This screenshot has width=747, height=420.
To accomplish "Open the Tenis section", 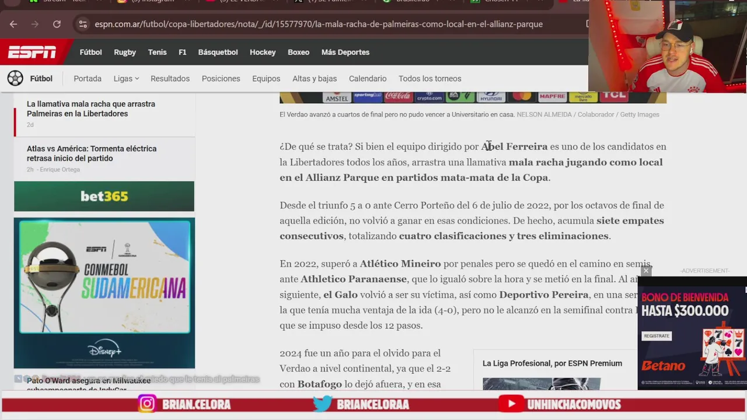I will pos(157,52).
